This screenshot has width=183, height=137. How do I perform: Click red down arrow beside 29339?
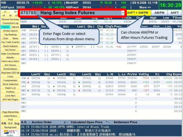tap(28, 78)
